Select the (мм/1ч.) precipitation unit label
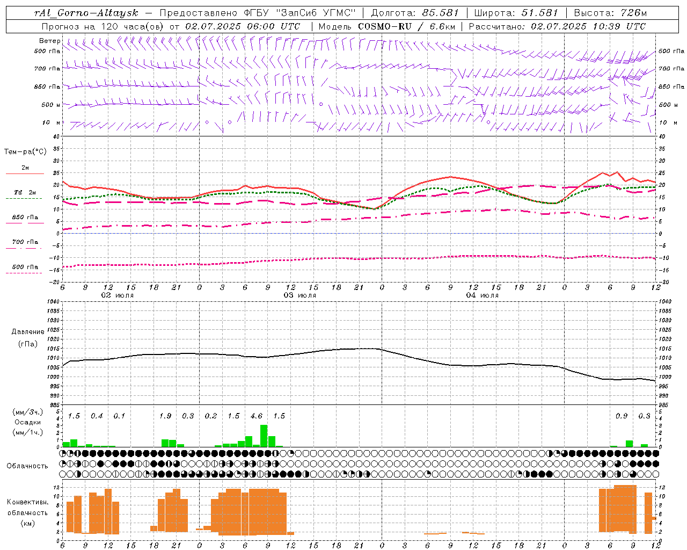This screenshot has width=687, height=550. click(x=27, y=432)
